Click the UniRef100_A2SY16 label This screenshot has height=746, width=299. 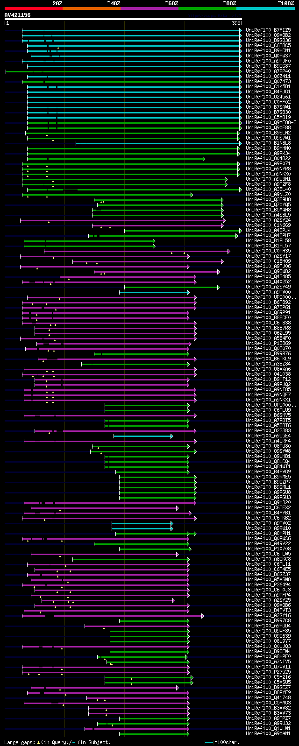(x=268, y=615)
